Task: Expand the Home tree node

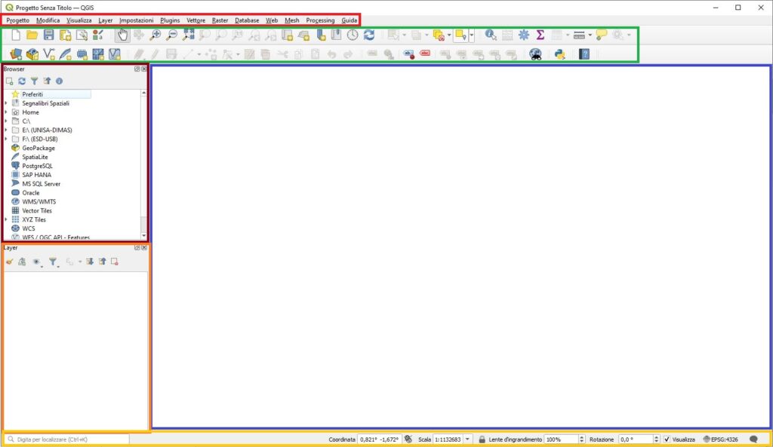Action: (6, 112)
